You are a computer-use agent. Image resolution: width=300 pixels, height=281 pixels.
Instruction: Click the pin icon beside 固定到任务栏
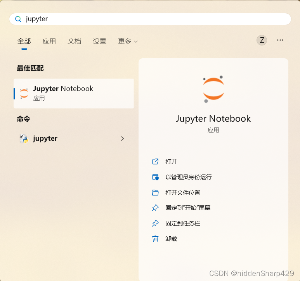pos(155,223)
